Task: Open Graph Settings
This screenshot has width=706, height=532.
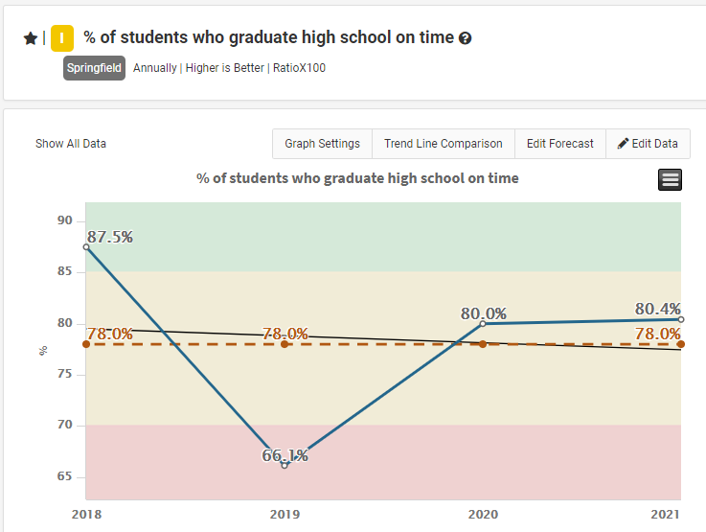Action: pos(322,144)
